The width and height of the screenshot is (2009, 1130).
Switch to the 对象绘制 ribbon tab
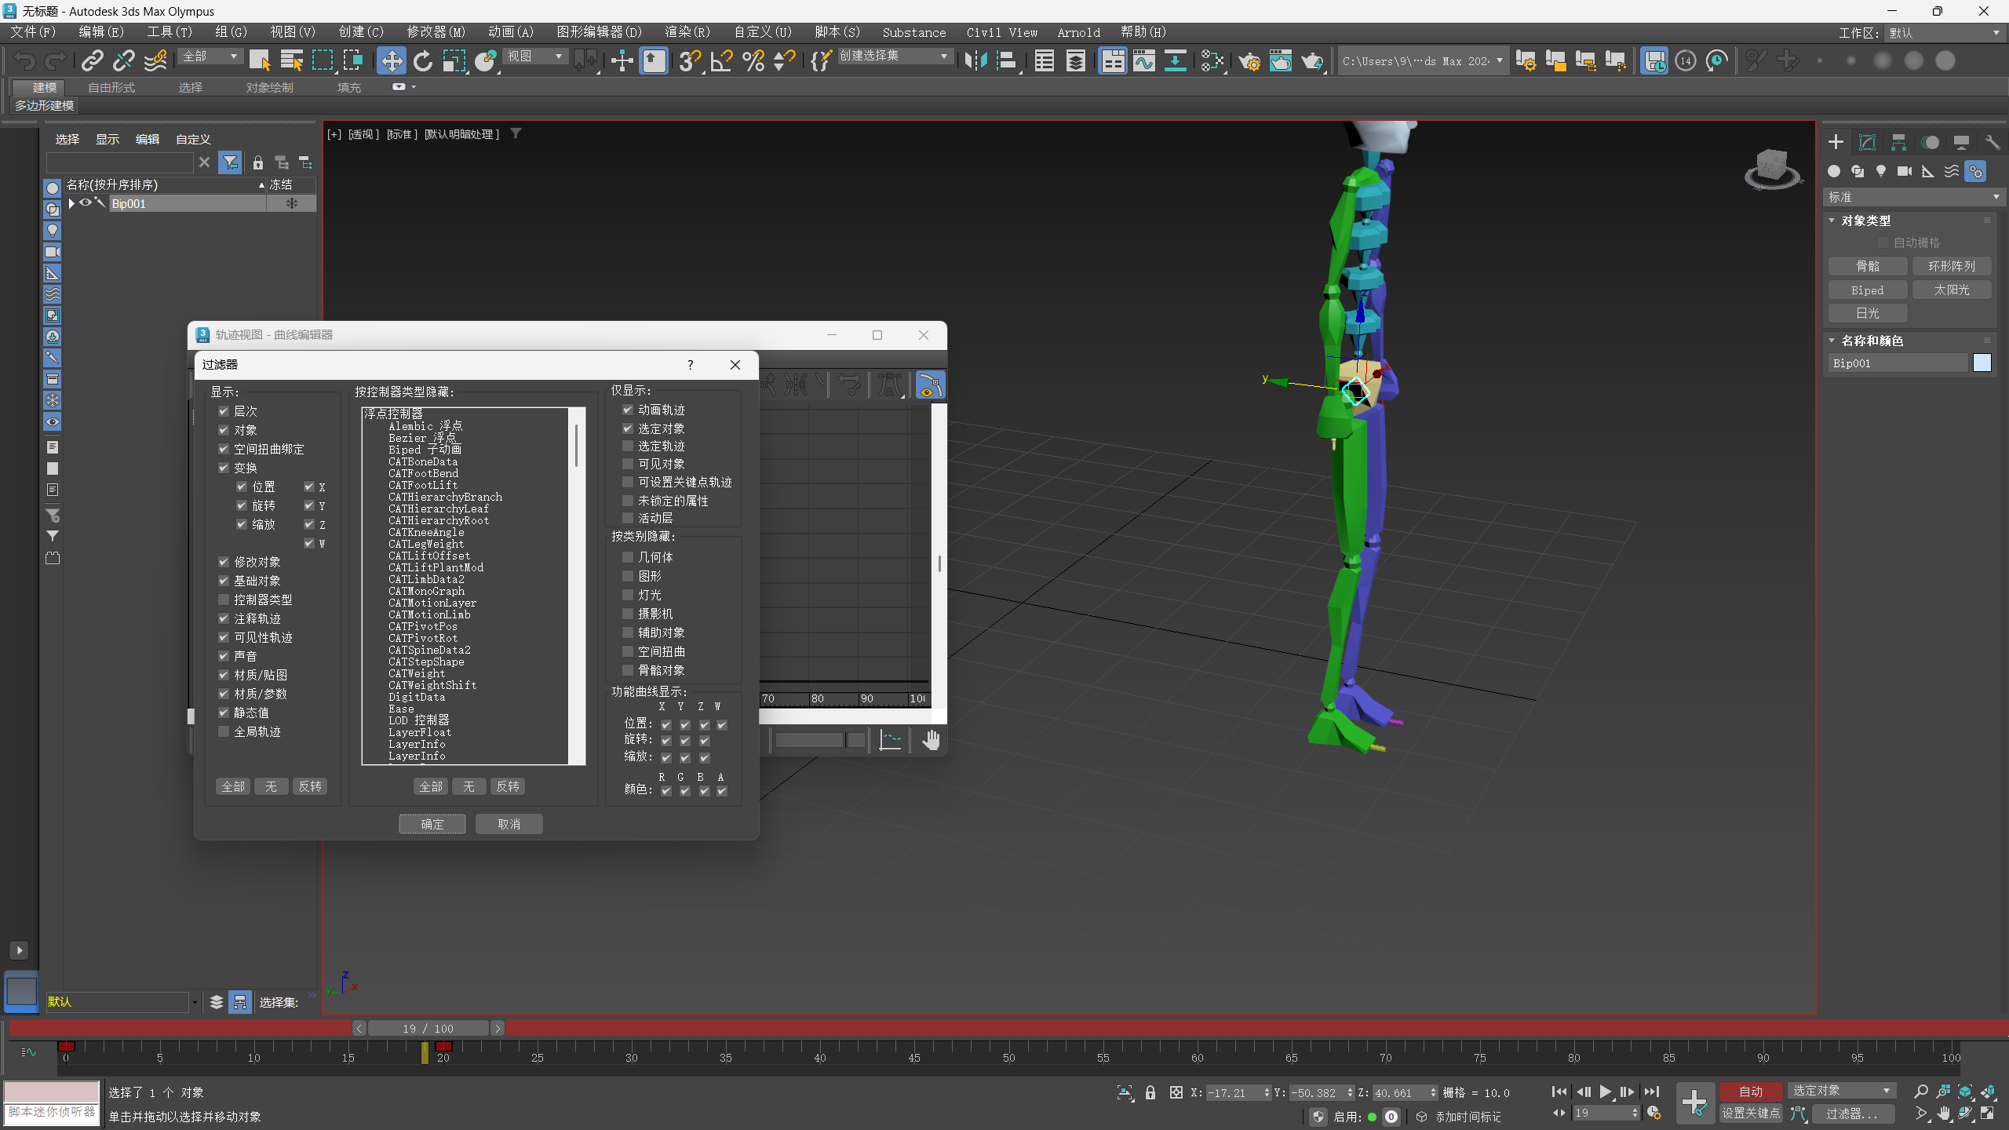269,87
